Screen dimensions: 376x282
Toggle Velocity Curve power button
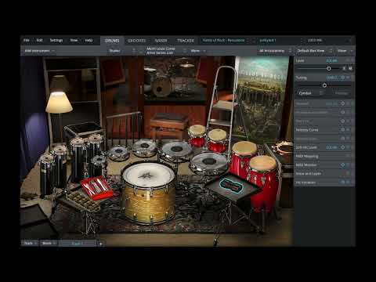[x=343, y=130]
